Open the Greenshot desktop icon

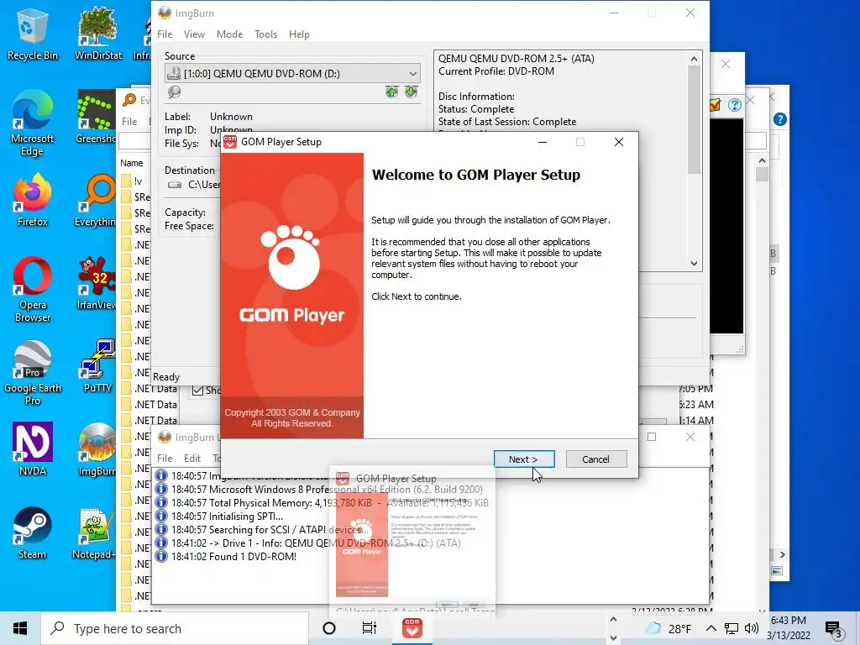[96, 118]
